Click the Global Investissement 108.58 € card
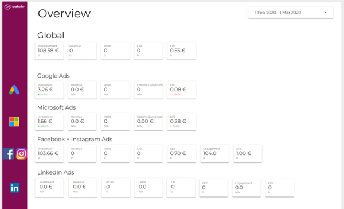Screen dimensions: 344x209 [x=49, y=51]
